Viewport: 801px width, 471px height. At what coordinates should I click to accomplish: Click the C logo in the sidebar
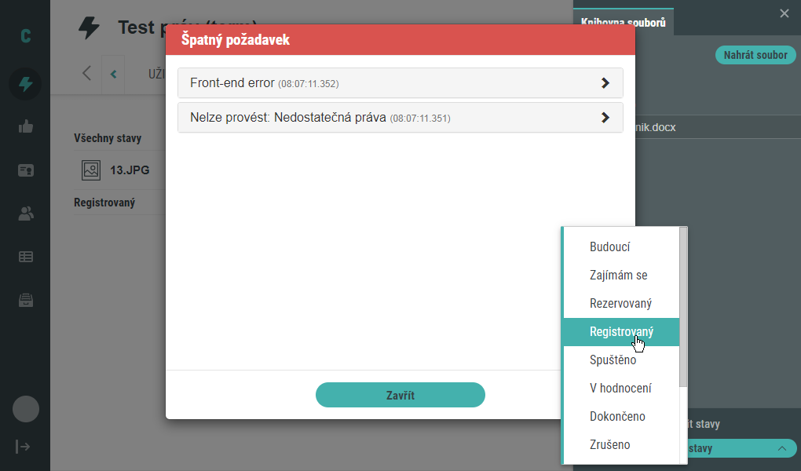pos(26,36)
